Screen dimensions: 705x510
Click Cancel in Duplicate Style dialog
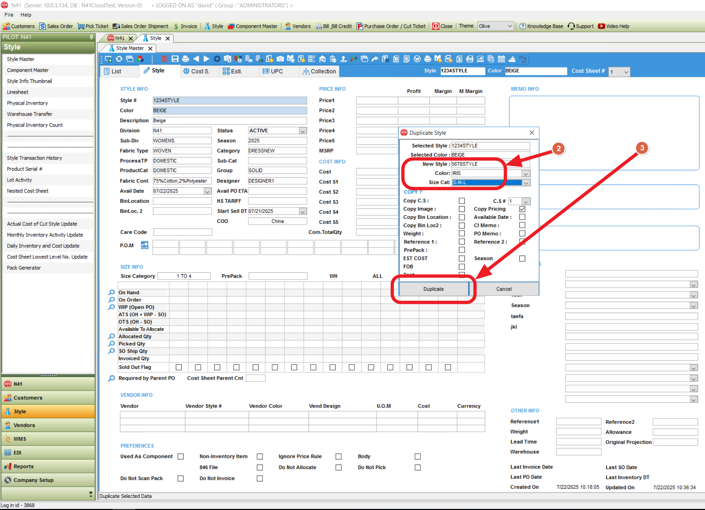504,289
